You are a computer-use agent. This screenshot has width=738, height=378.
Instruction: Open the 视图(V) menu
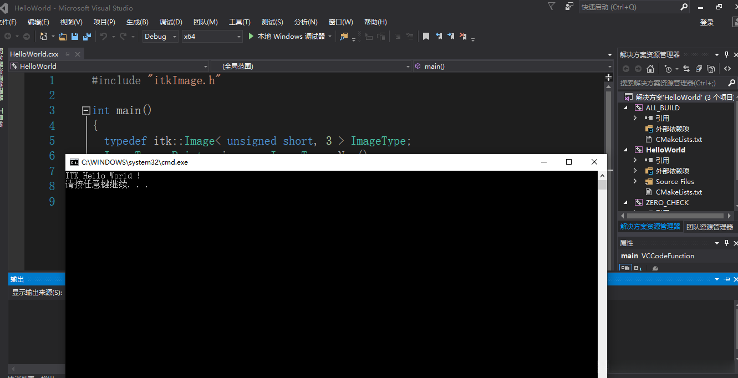click(x=71, y=22)
